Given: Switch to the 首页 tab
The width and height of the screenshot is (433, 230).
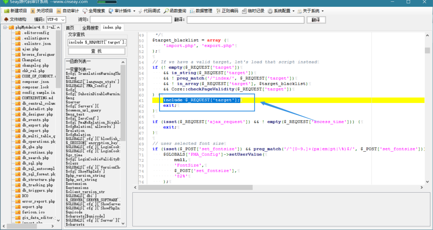Looking at the screenshot, I should [70, 28].
